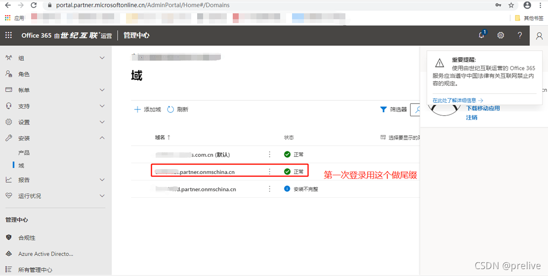Screen dimensions: 548x276
Task: Click the 安装不完整 info status
Action: 301,189
